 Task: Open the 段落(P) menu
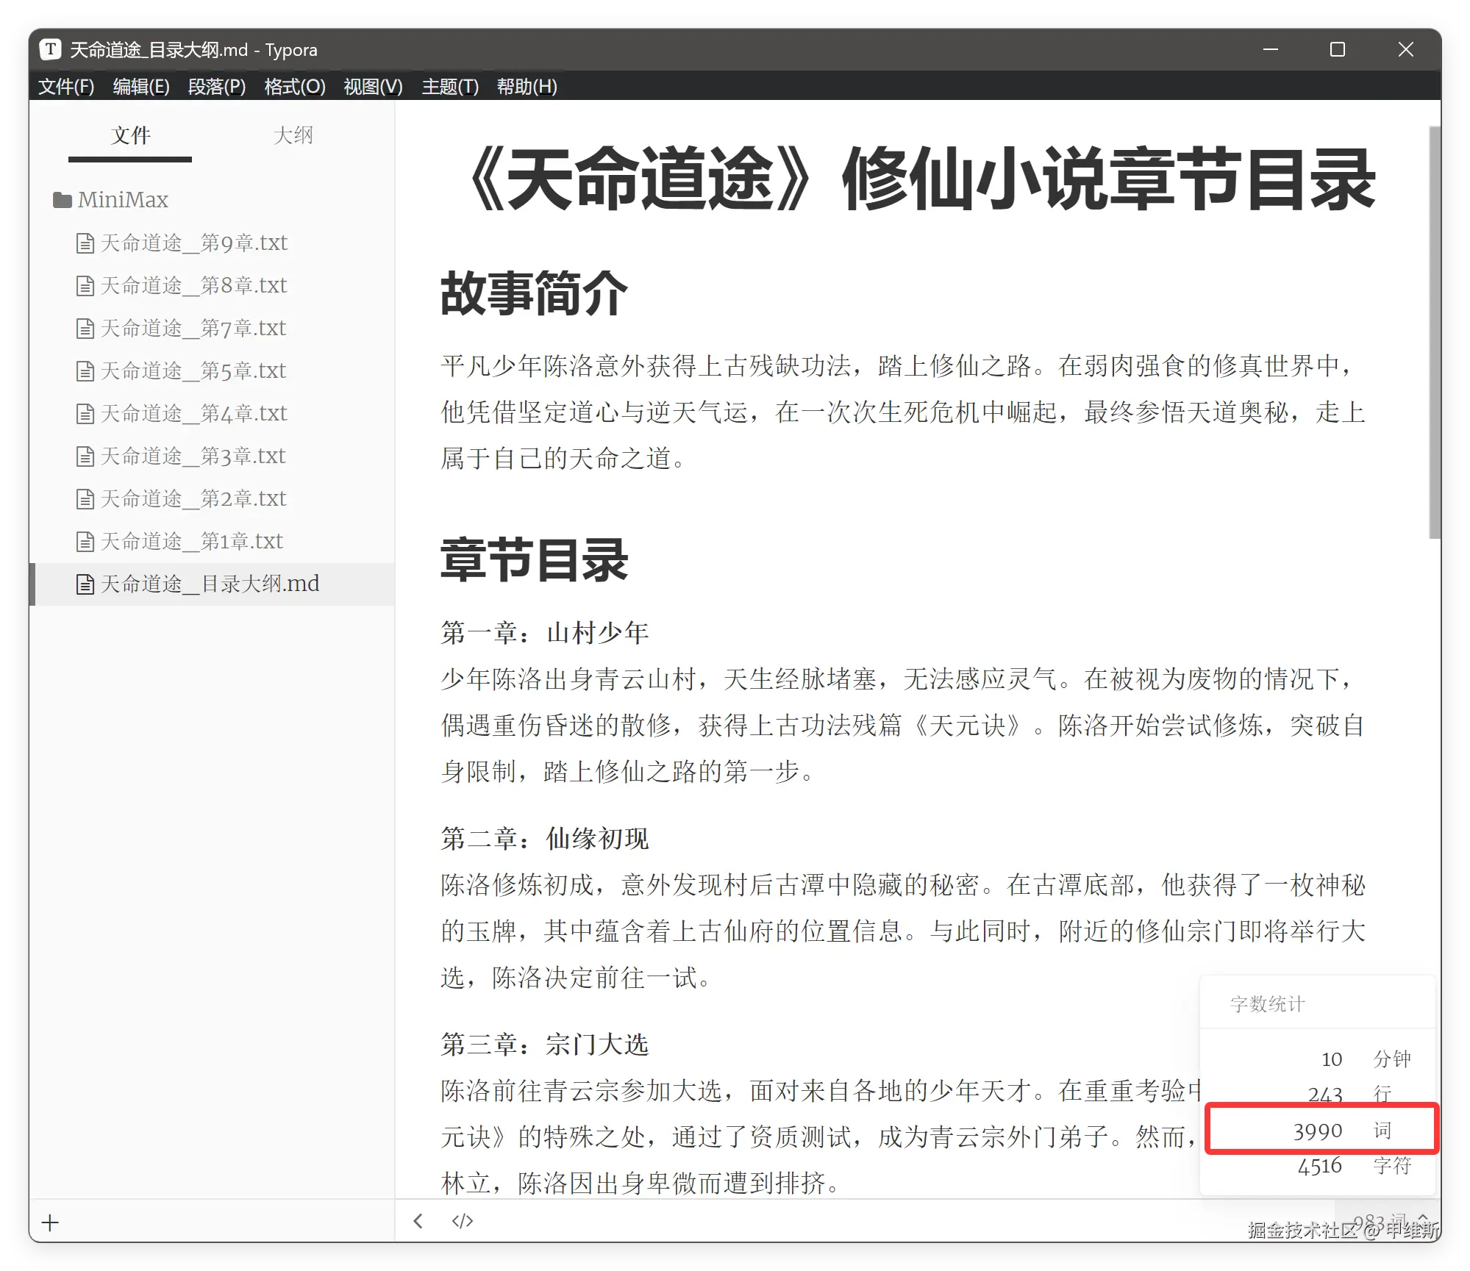[216, 87]
